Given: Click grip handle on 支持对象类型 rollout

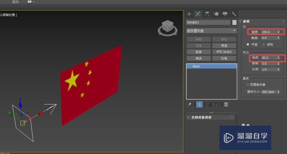Looking at the screenshot, I should point(232,117).
